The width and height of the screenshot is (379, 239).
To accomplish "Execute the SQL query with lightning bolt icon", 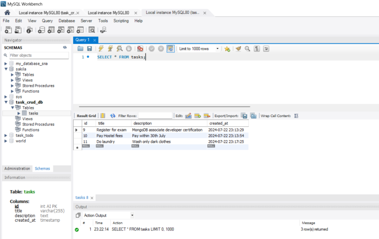I will (x=101, y=49).
